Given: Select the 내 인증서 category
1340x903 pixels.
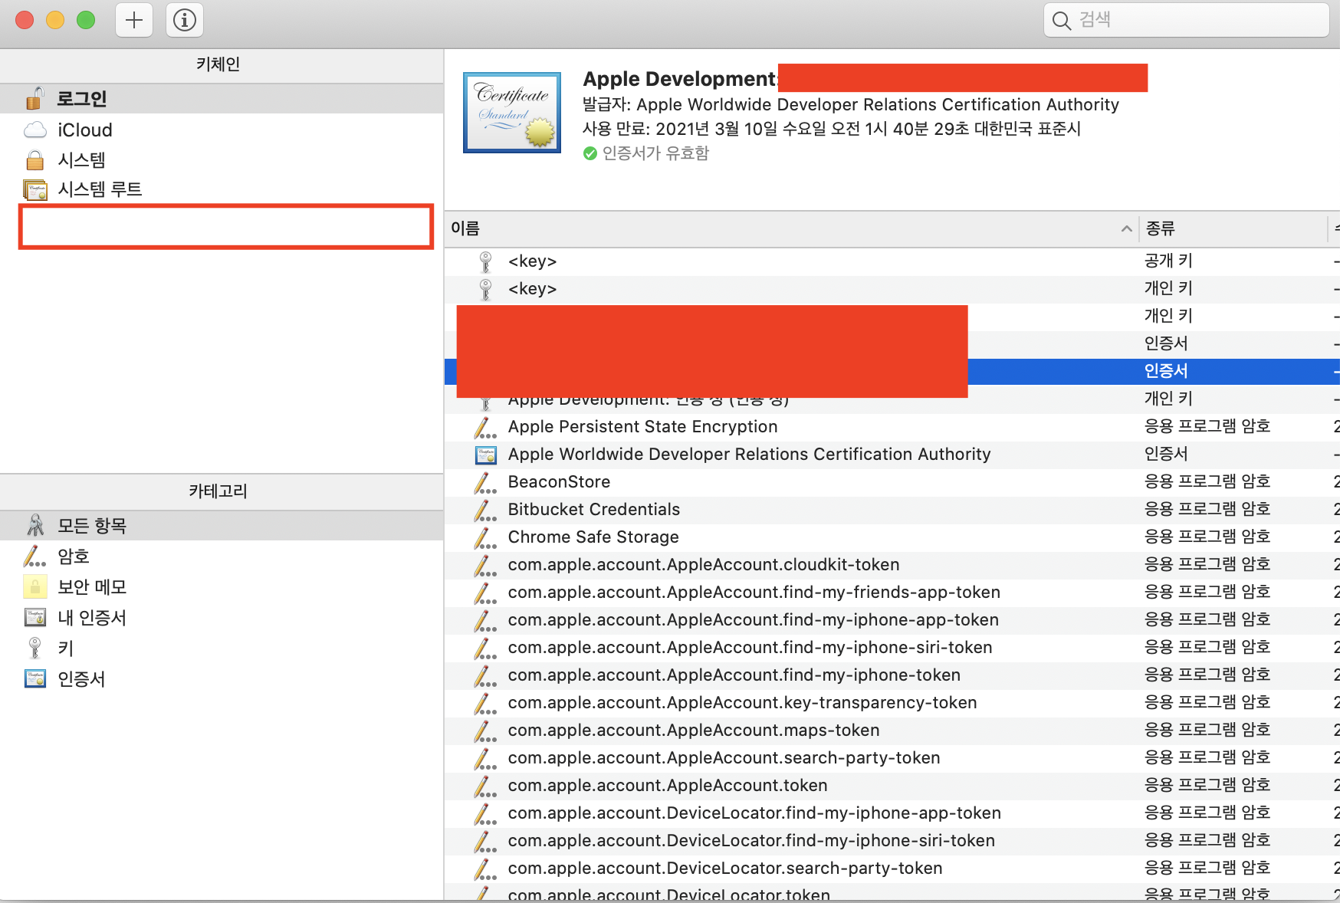Looking at the screenshot, I should [222, 618].
